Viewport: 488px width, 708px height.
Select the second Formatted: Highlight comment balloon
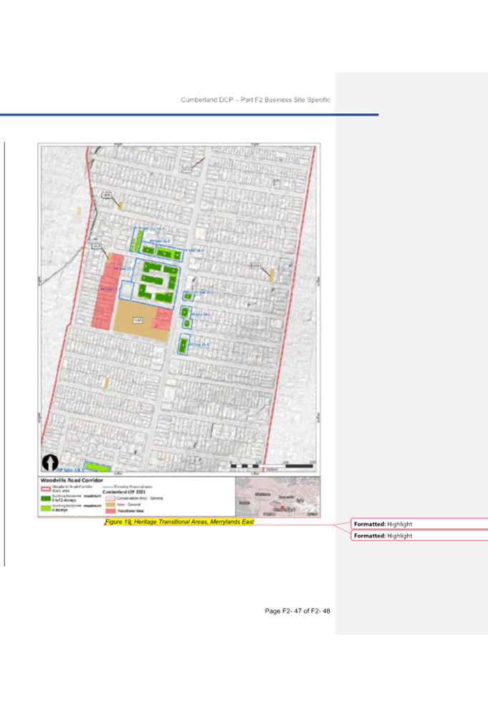tap(419, 535)
